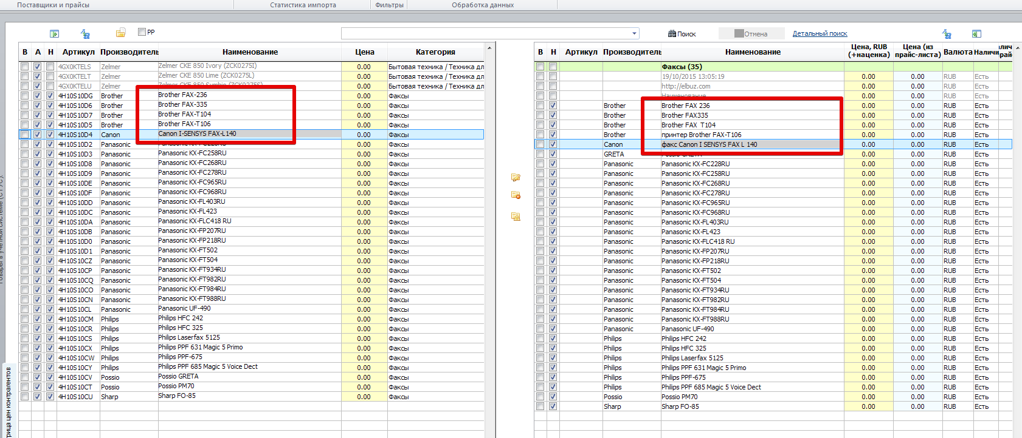Select Possio PM70 in right table
This screenshot has height=438, width=1022.
click(680, 397)
